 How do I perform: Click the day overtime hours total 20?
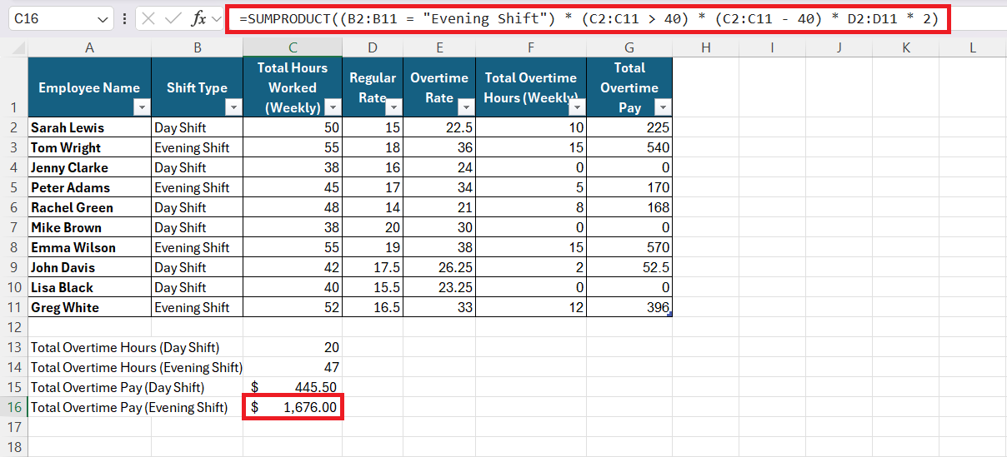click(293, 347)
